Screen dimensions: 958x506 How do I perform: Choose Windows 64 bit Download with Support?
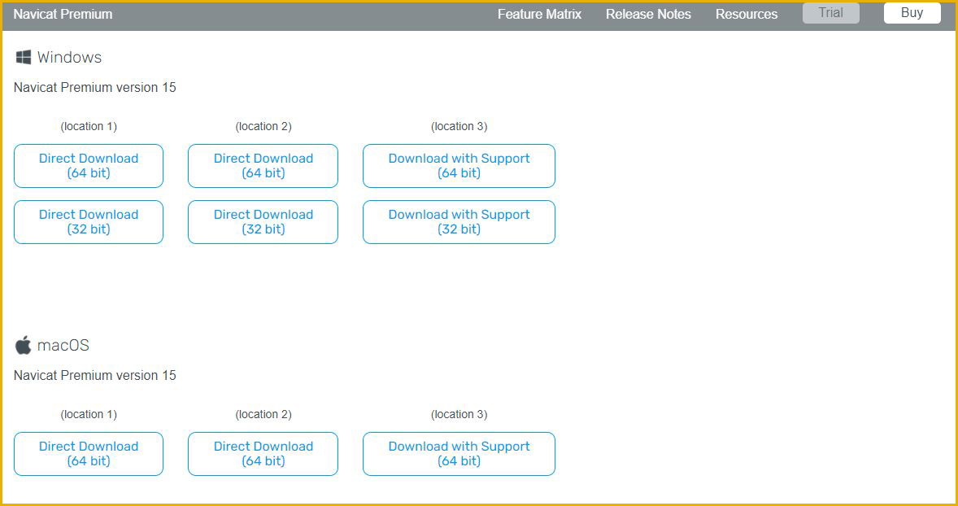[459, 166]
